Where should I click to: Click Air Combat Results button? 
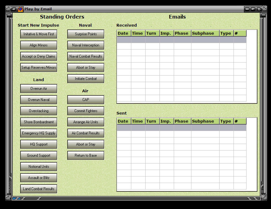86,133
